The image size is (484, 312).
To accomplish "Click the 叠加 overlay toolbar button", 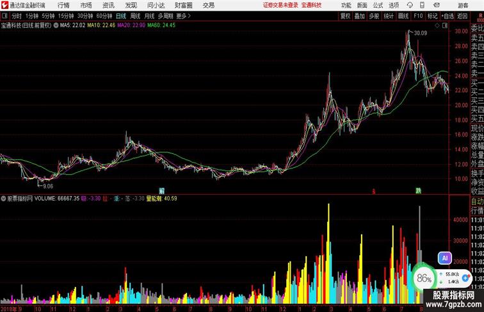I will coord(360,16).
